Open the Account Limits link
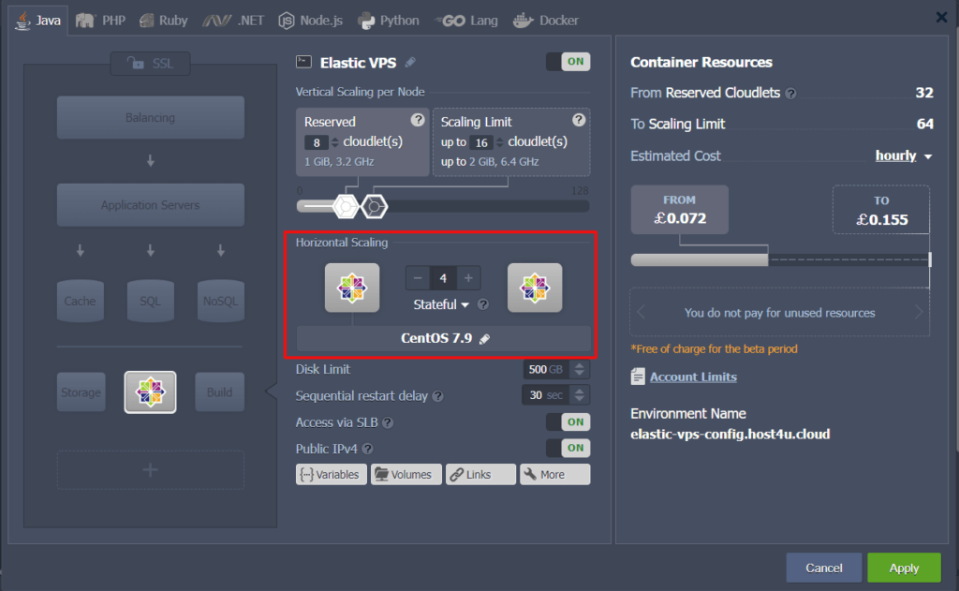959x591 pixels. (693, 377)
